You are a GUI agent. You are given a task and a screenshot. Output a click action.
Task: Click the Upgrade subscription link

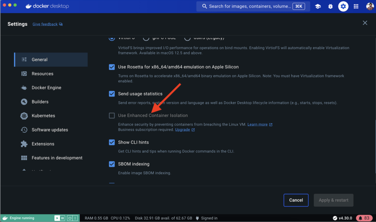click(182, 130)
